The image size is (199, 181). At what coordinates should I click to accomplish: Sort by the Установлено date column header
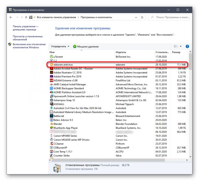coord(162,52)
